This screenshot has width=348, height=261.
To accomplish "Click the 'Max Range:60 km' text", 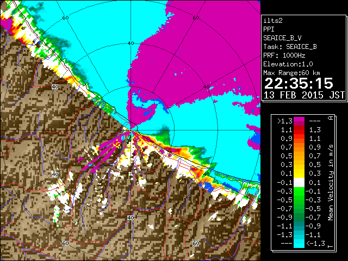I will (x=291, y=73).
